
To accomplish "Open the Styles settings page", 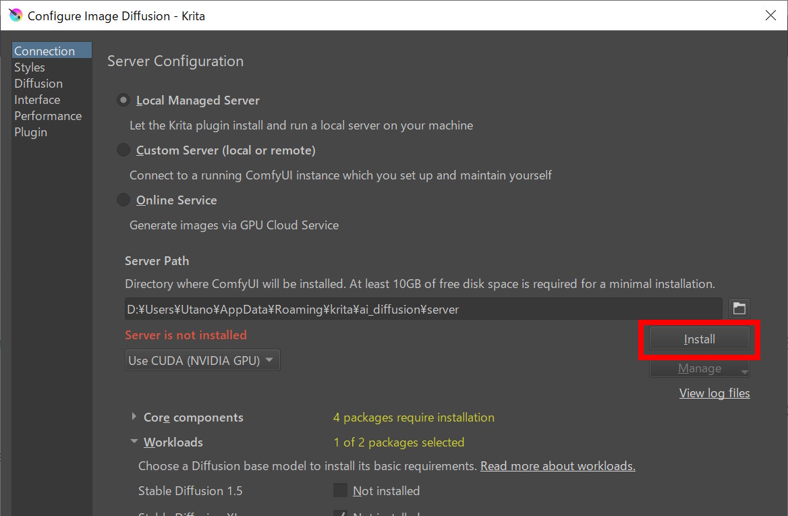I will click(52, 67).
